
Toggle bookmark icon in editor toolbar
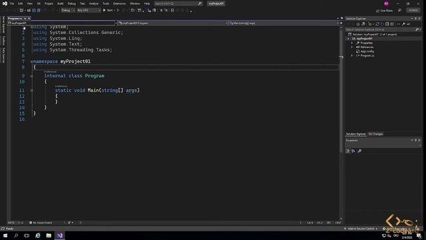pyautogui.click(x=172, y=11)
